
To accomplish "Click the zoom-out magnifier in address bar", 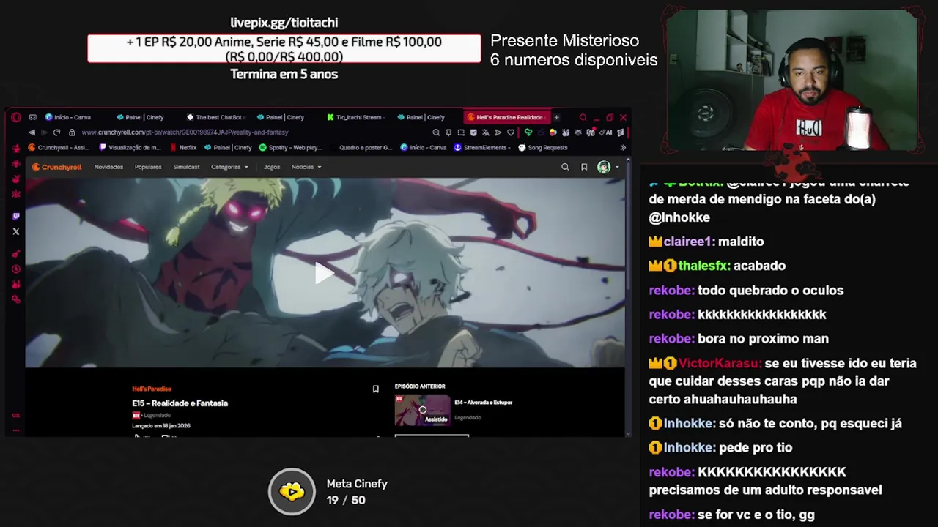I will point(436,132).
